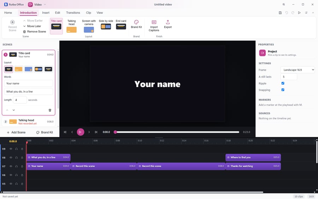Undo the last action
The width and height of the screenshot is (318, 199).
point(287,13)
